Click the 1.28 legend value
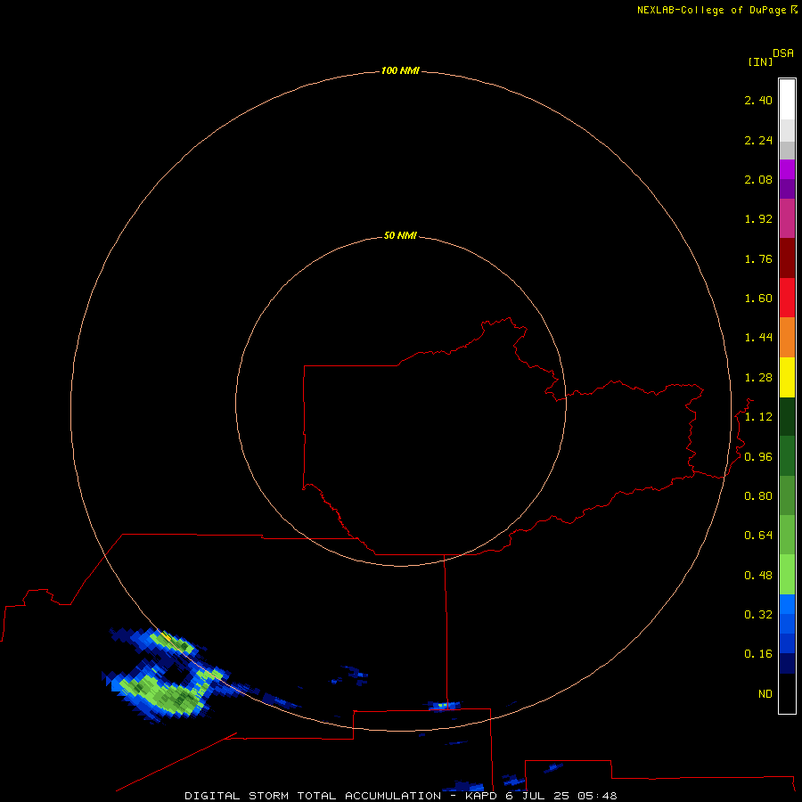The height and width of the screenshot is (802, 802). click(758, 378)
